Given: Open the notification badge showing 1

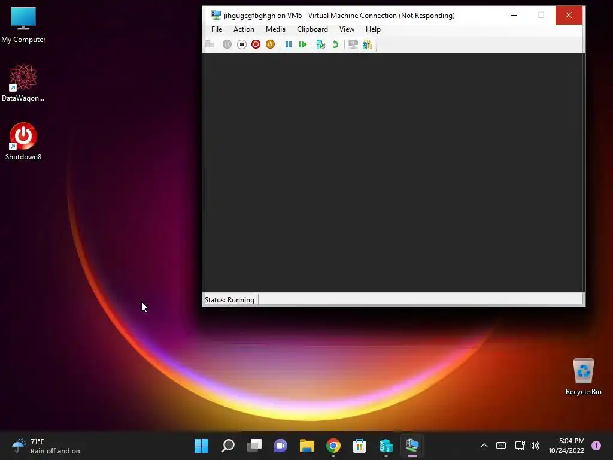Looking at the screenshot, I should click(596, 446).
